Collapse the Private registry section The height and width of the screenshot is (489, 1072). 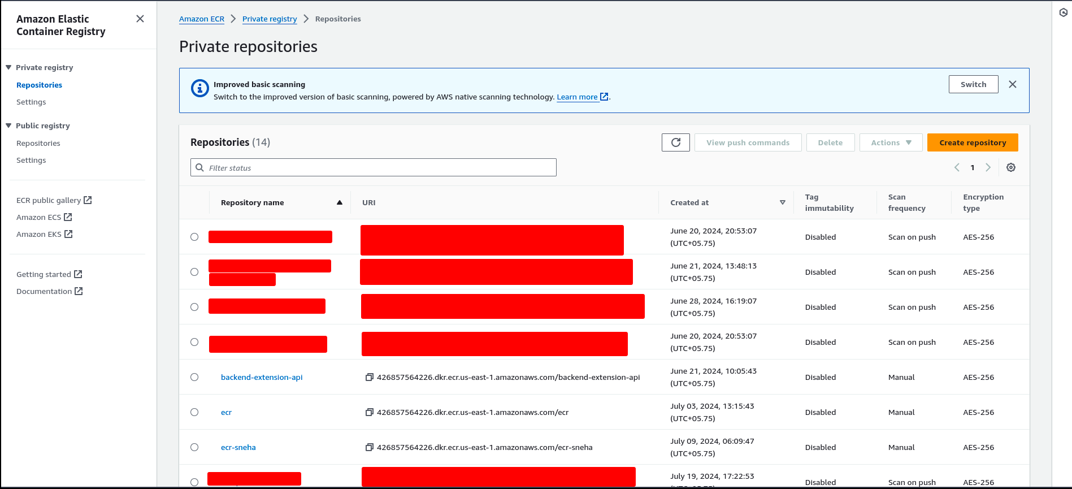8,67
